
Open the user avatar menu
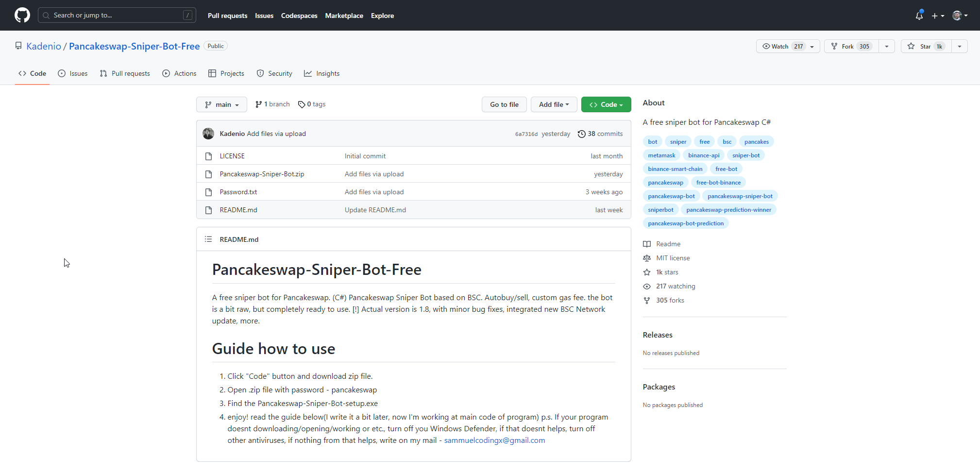pos(960,16)
